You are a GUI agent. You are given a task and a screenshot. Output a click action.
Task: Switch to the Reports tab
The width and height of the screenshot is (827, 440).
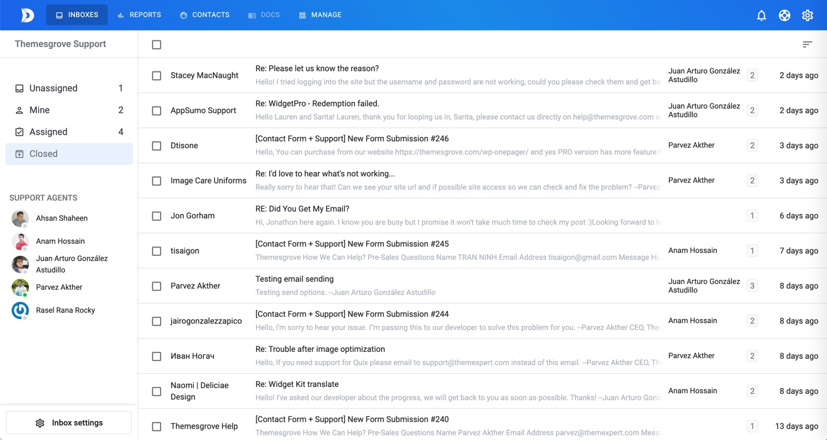[139, 15]
